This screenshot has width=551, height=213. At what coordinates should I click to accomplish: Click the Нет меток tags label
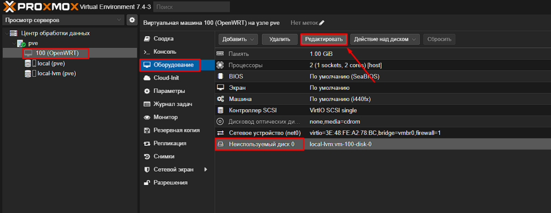(x=305, y=23)
